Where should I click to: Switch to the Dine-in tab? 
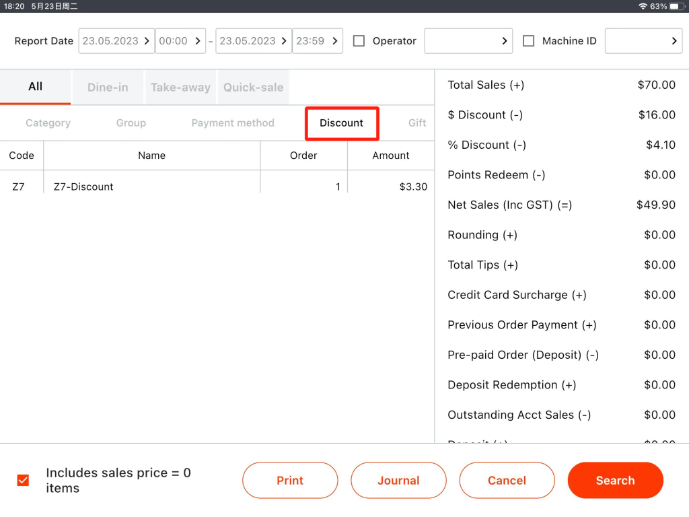point(108,88)
